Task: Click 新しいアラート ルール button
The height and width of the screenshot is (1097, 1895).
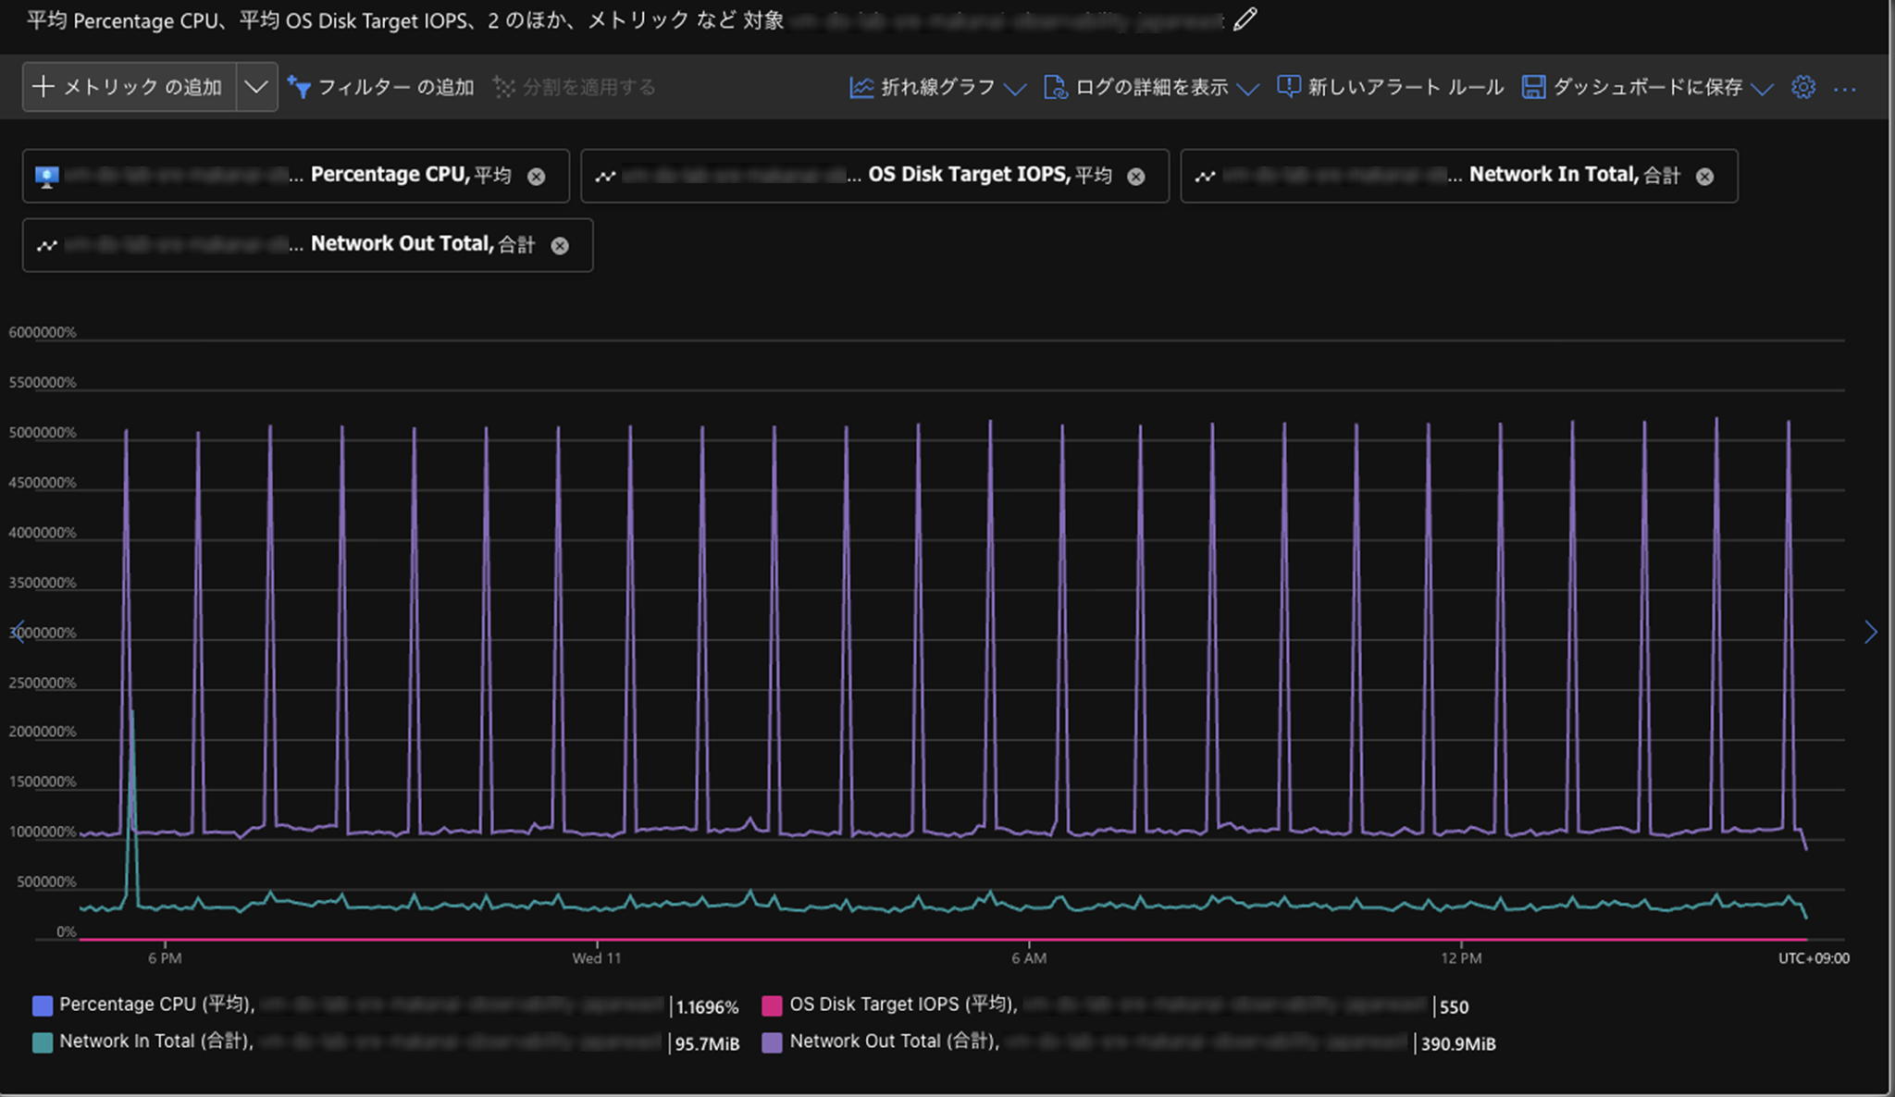Action: (1391, 87)
